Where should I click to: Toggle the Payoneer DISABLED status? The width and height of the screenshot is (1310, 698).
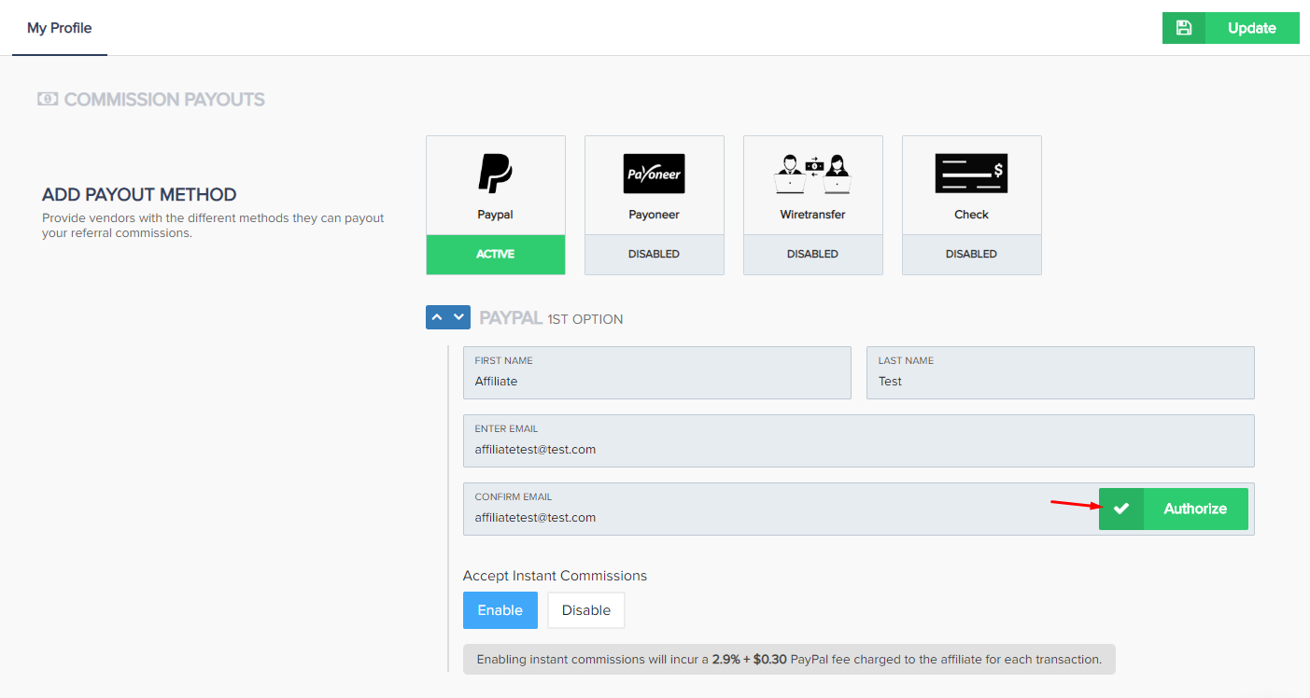654,254
